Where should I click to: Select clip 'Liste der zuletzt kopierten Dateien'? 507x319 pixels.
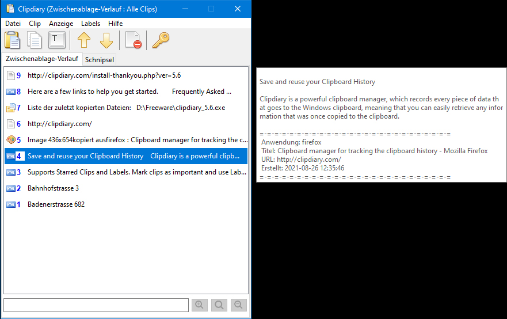pyautogui.click(x=126, y=108)
